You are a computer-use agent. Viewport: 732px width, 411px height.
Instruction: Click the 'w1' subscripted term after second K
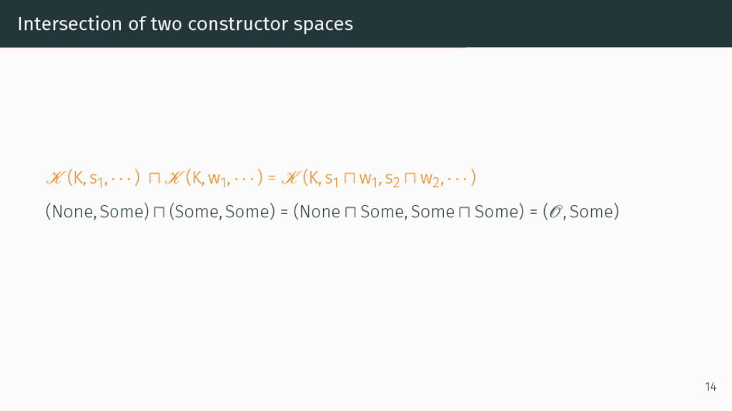(x=217, y=179)
